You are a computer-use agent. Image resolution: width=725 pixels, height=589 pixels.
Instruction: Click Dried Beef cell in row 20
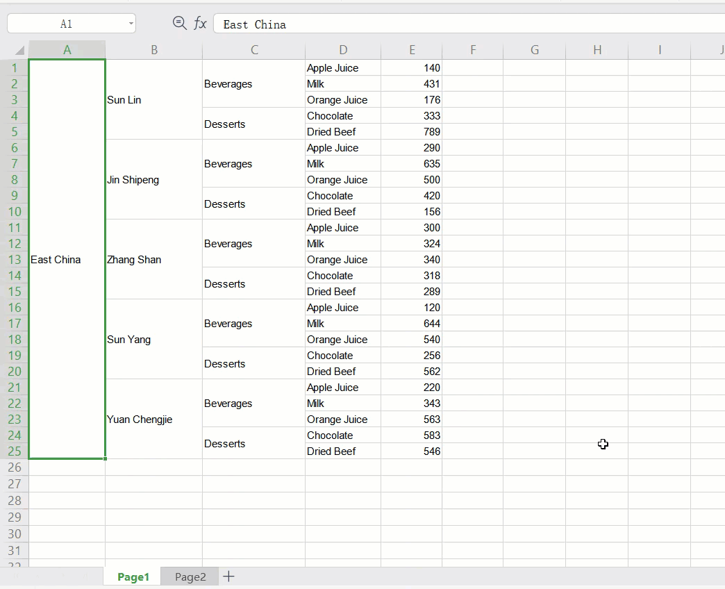point(343,371)
